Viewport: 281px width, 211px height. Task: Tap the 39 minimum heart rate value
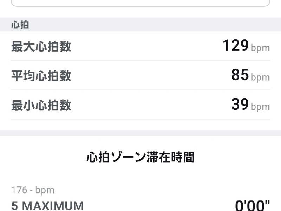pyautogui.click(x=240, y=104)
